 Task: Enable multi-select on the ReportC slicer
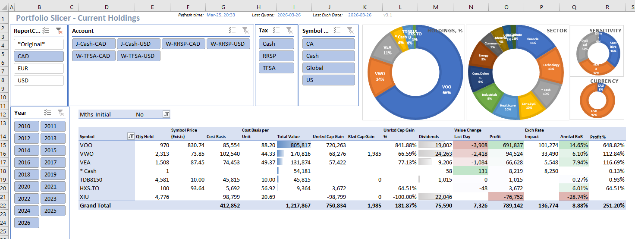[47, 31]
